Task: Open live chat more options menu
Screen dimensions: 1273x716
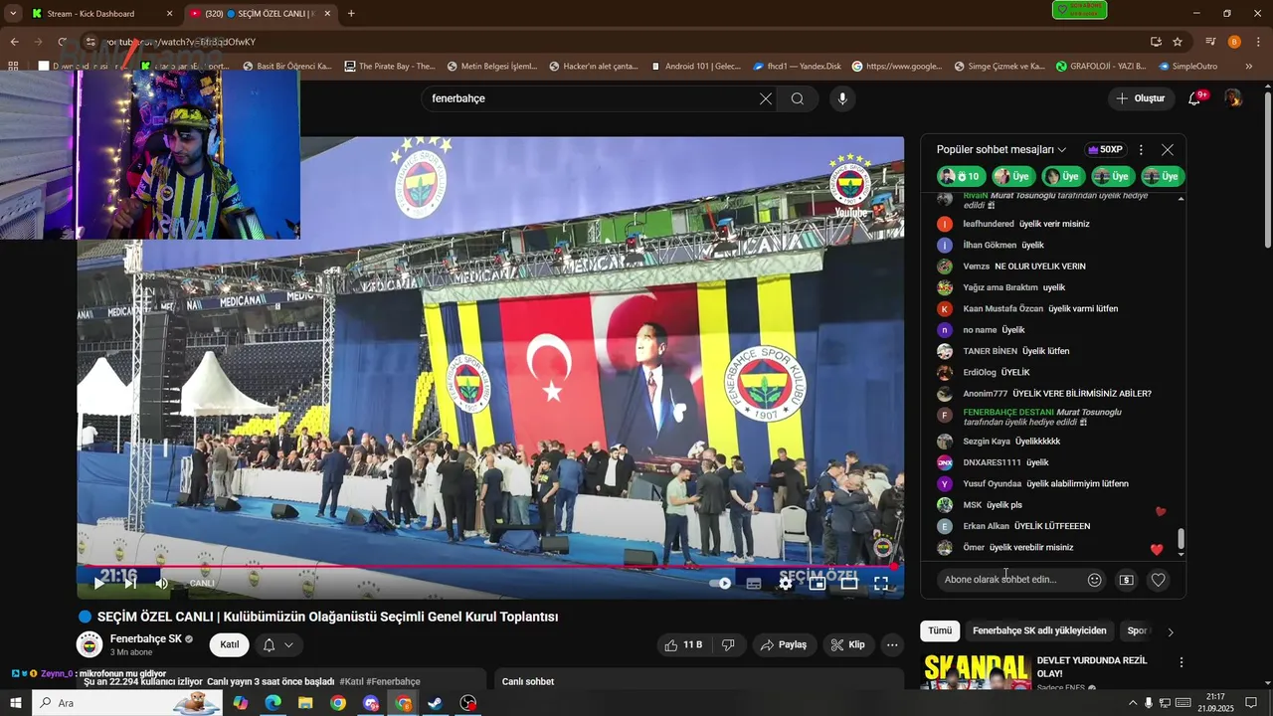Action: coord(1141,149)
